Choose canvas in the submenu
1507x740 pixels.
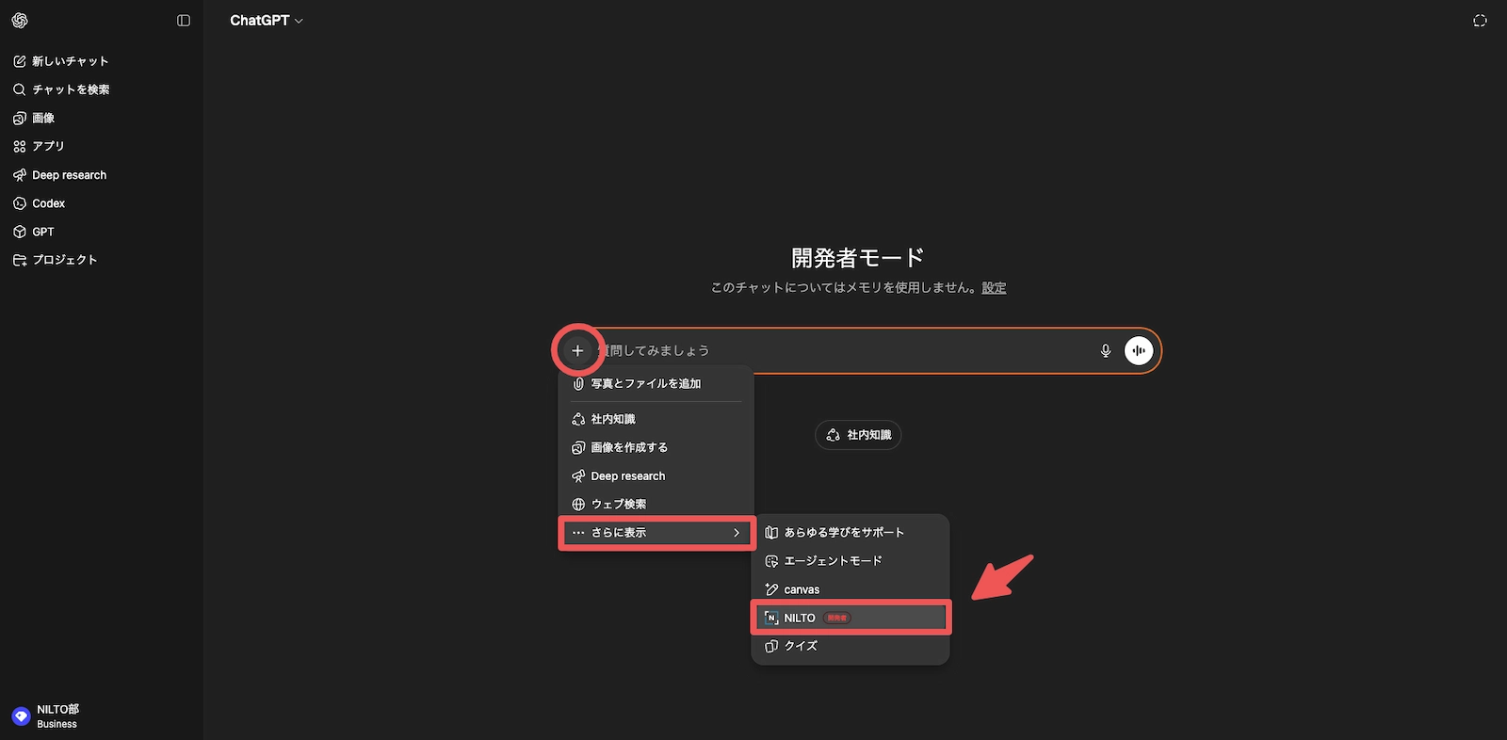(x=802, y=589)
